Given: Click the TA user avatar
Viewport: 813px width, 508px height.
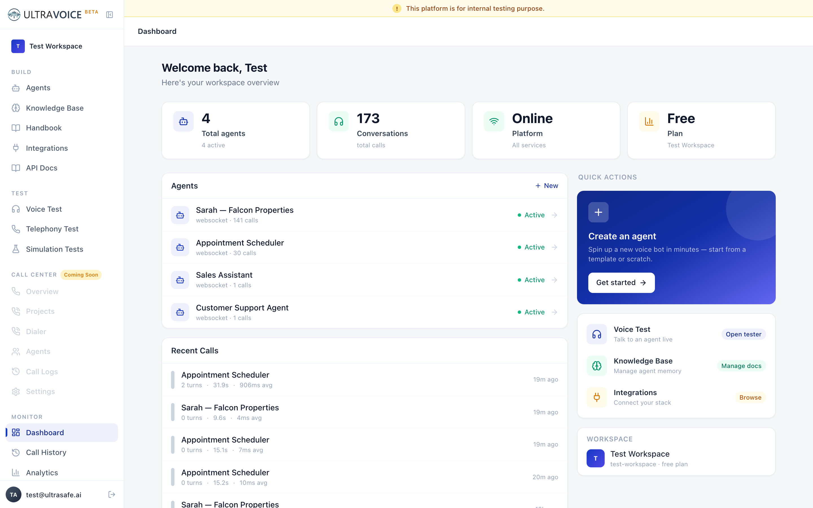Looking at the screenshot, I should (14, 494).
